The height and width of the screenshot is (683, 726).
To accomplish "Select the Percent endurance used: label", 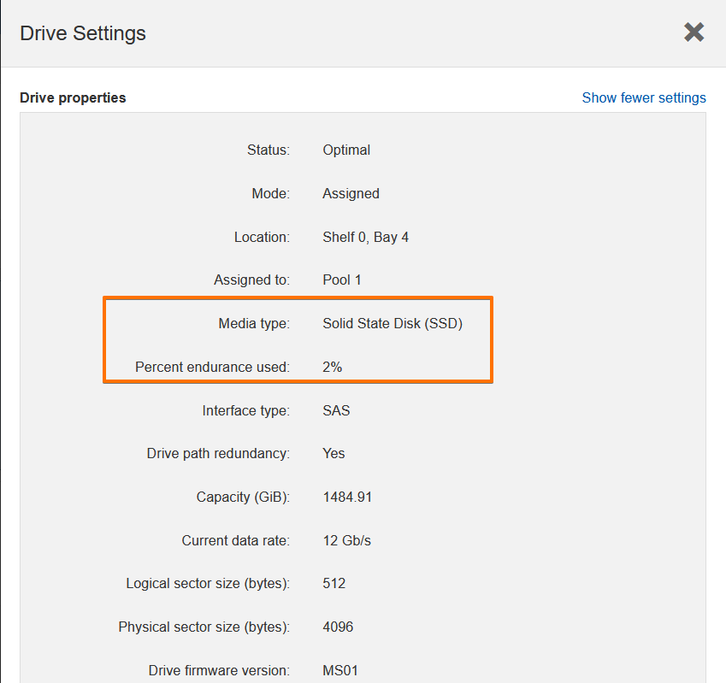I will pos(212,367).
